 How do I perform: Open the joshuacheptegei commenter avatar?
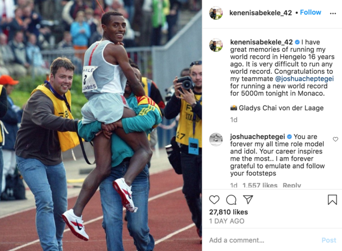tap(216, 140)
